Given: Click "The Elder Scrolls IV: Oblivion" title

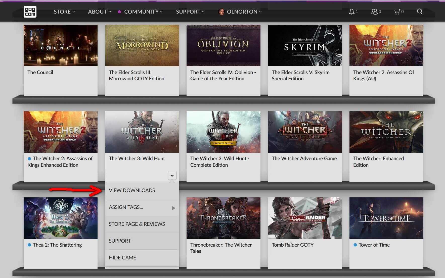Looking at the screenshot, I should click(x=223, y=76).
